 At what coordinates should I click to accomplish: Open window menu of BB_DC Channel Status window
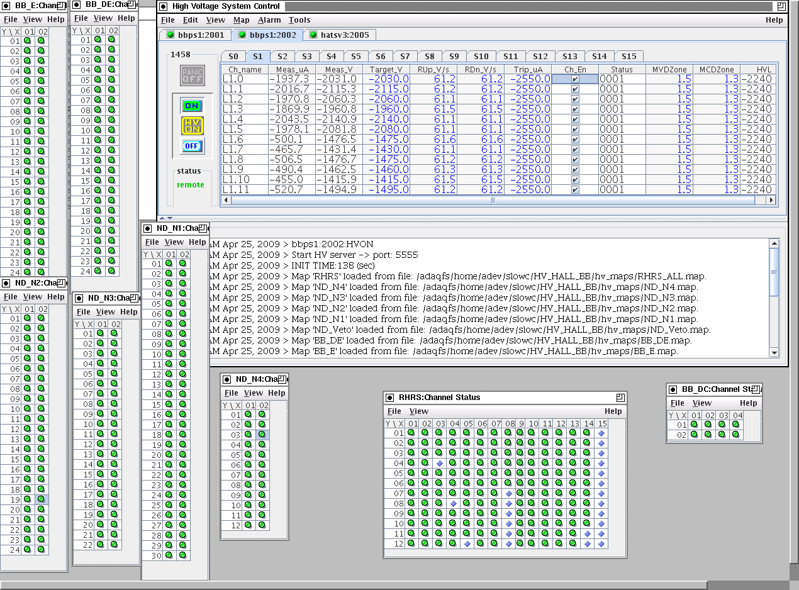(x=674, y=389)
